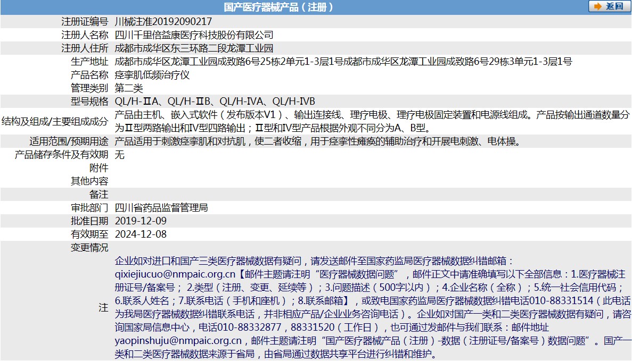This screenshot has width=632, height=361.
Task: Click last notice line 类和二类医疗器械数据来源于省局
Action: click(x=276, y=354)
